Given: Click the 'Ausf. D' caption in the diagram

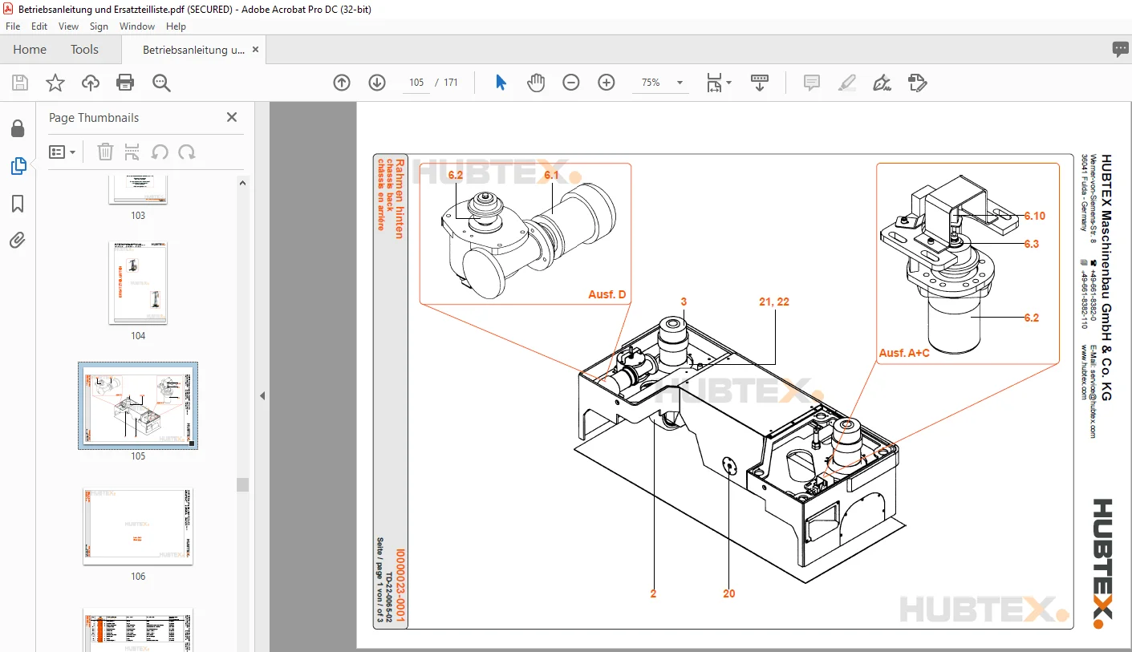Looking at the screenshot, I should tap(607, 294).
